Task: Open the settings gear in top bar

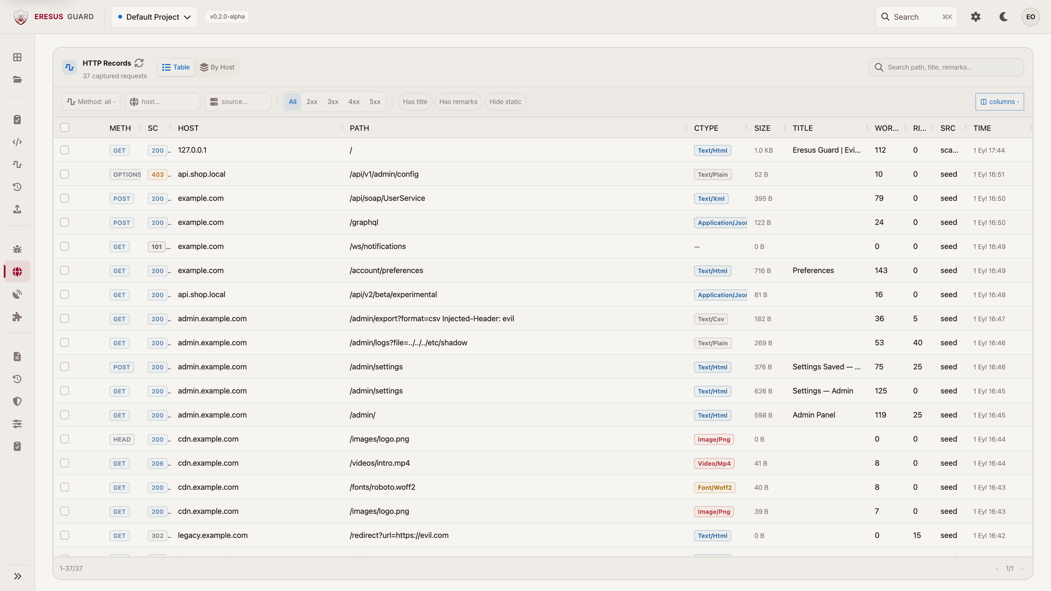Action: (975, 17)
